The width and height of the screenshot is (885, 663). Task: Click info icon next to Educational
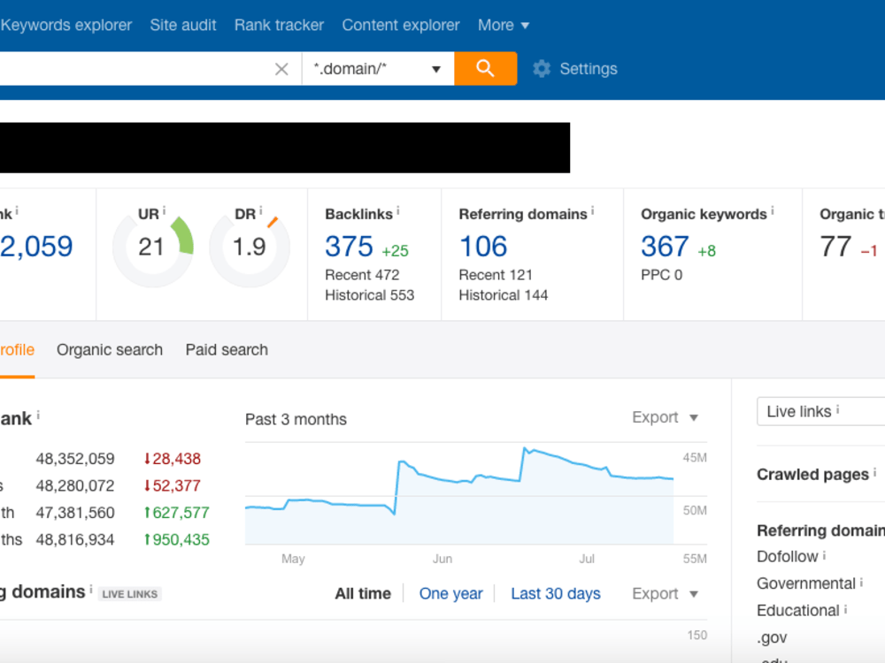tap(845, 609)
